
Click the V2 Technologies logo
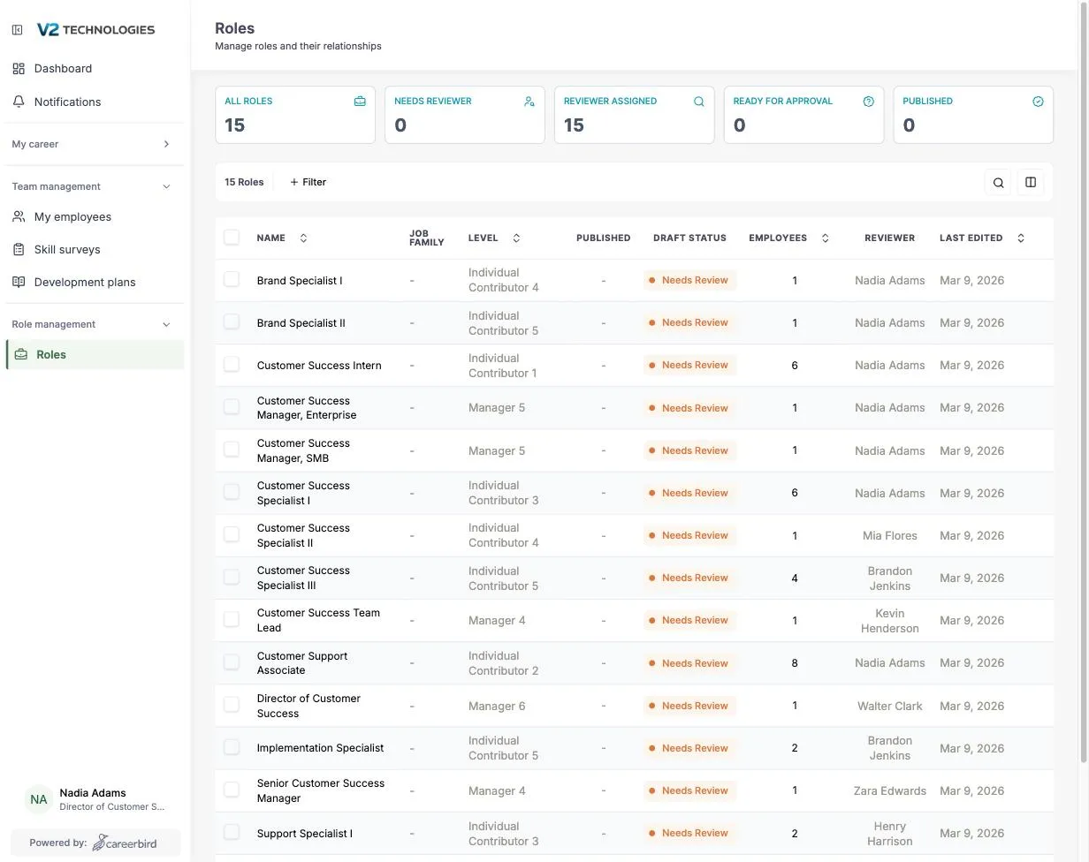coord(95,30)
